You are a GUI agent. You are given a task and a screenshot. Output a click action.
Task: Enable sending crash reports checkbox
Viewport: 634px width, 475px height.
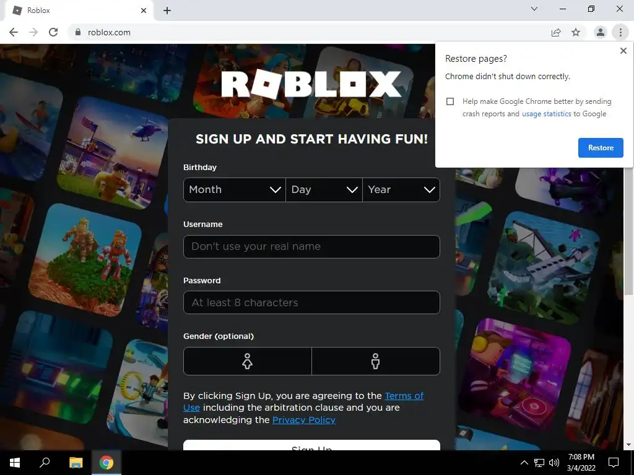pos(450,101)
